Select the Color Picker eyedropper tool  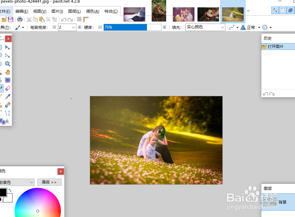(x=8, y=97)
